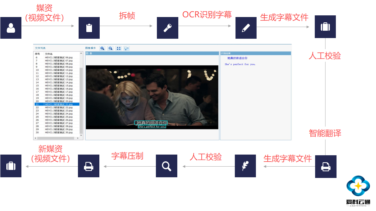The height and width of the screenshot is (211, 376).
Task: Click the file list scroll-right arrow
Action: [78, 138]
